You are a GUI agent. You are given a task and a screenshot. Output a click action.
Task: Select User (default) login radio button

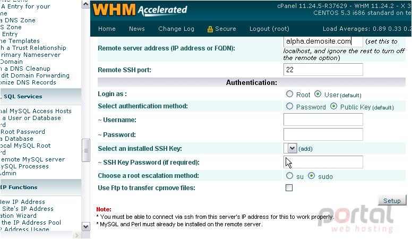(317, 94)
